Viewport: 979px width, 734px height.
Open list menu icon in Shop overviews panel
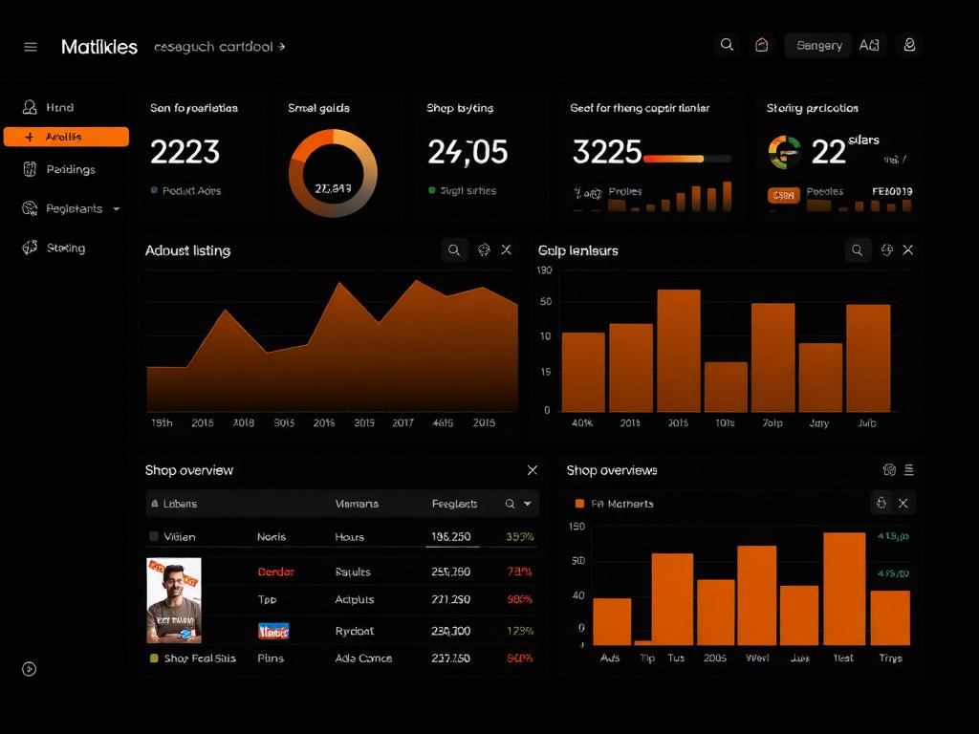(909, 470)
